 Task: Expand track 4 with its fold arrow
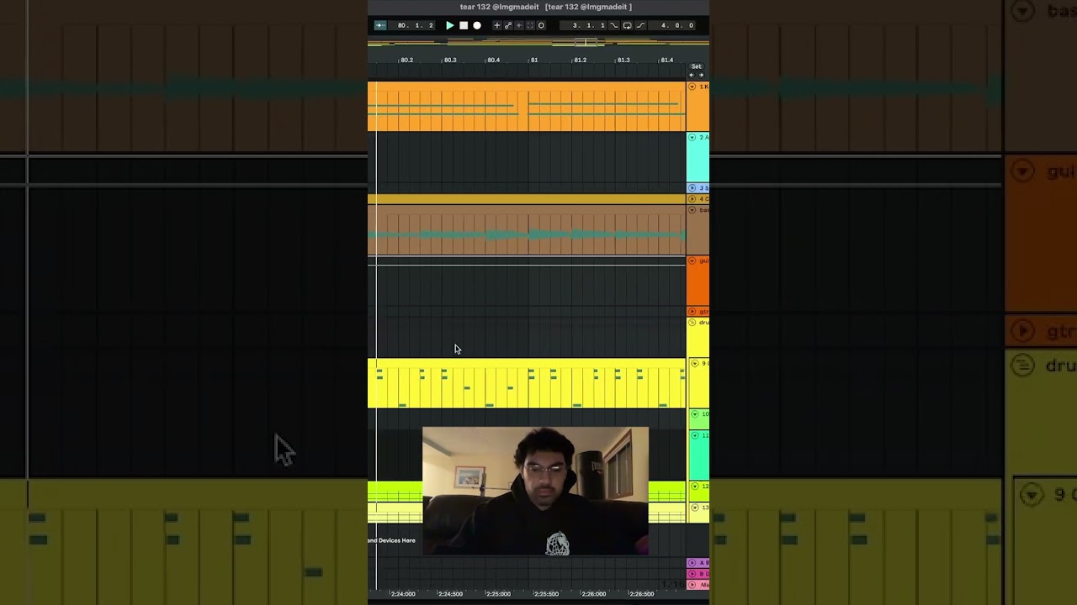[x=692, y=199]
